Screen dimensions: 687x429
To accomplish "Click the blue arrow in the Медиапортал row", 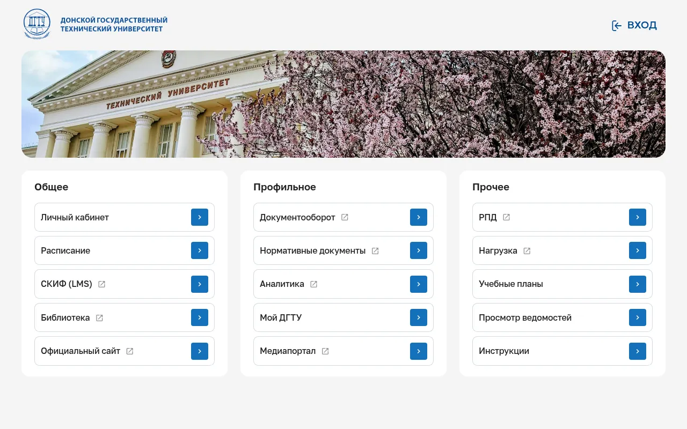I will 419,351.
